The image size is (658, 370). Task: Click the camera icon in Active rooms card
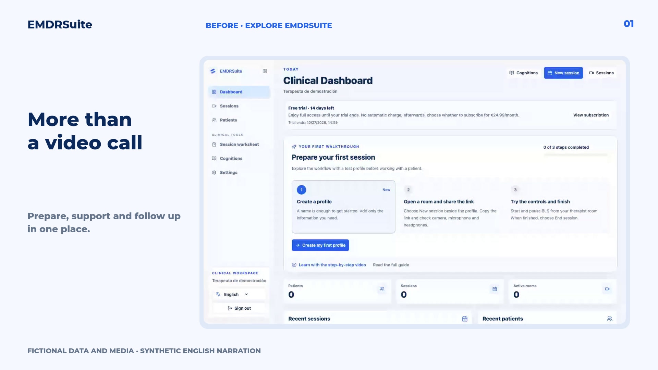coord(607,289)
